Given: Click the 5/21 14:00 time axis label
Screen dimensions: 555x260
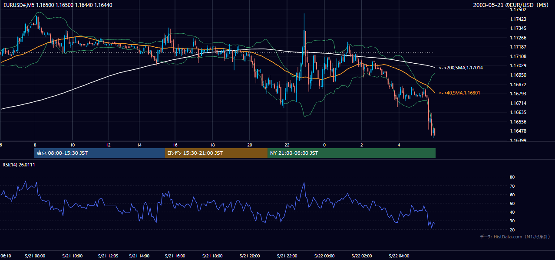Looking at the screenshot, I should [x=139, y=256].
